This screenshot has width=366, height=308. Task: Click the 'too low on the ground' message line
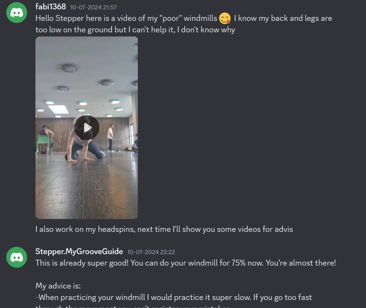click(135, 30)
